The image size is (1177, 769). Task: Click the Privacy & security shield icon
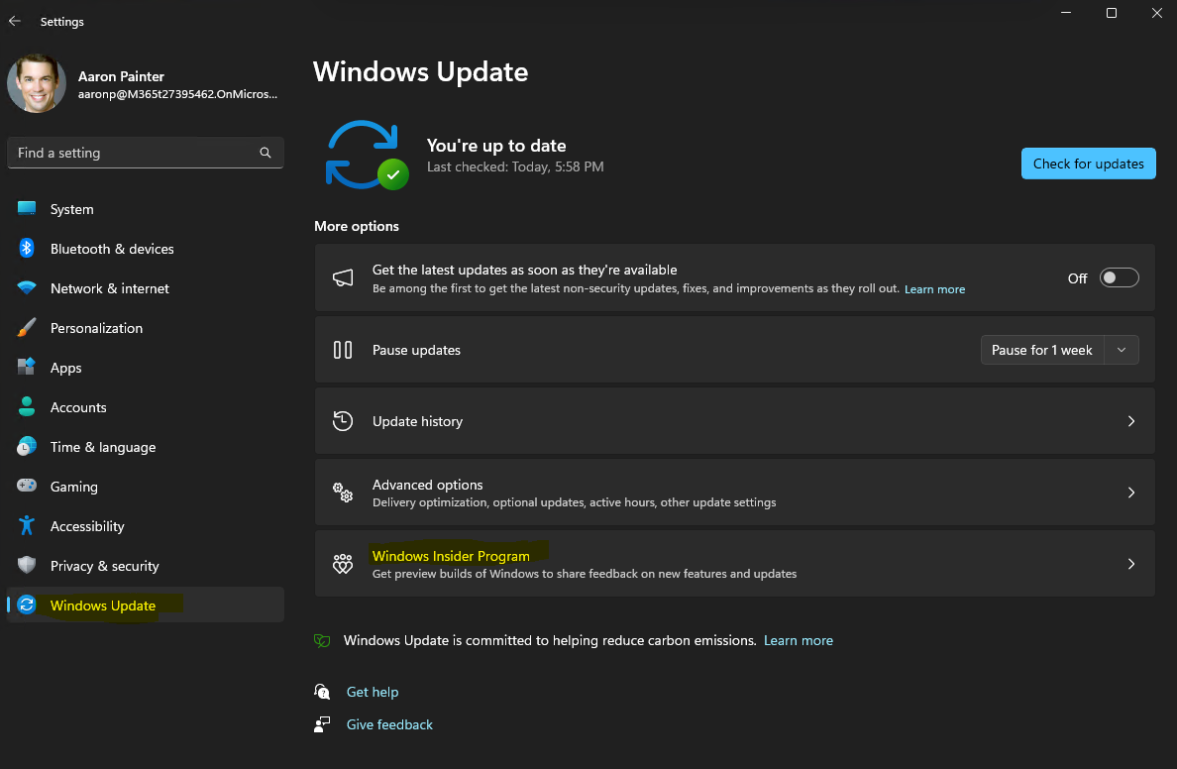coord(27,565)
